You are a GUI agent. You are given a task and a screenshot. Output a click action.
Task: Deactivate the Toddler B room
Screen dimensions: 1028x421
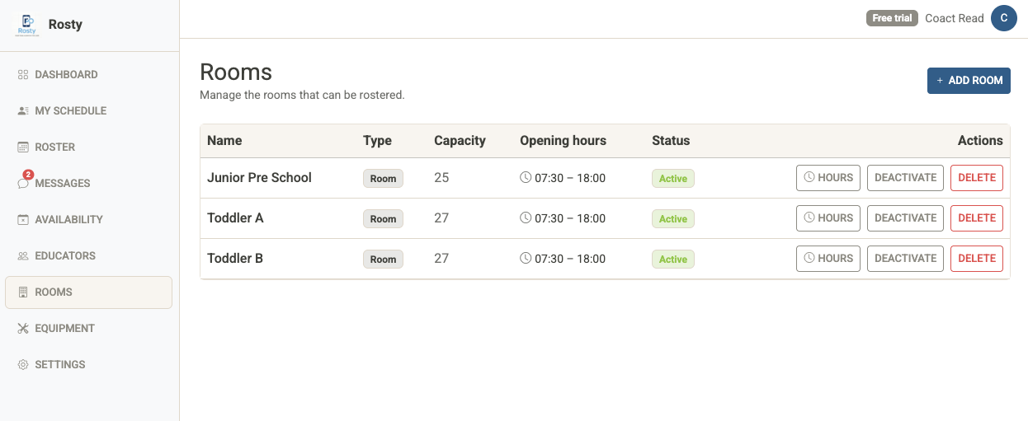click(905, 259)
